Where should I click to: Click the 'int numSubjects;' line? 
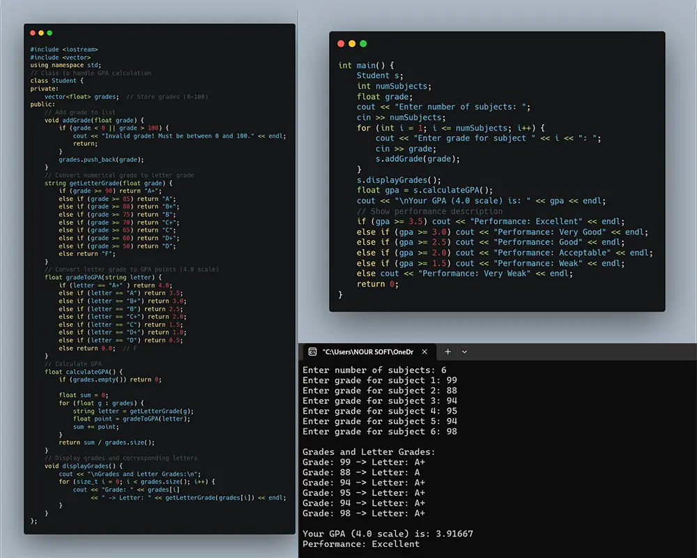pos(394,86)
